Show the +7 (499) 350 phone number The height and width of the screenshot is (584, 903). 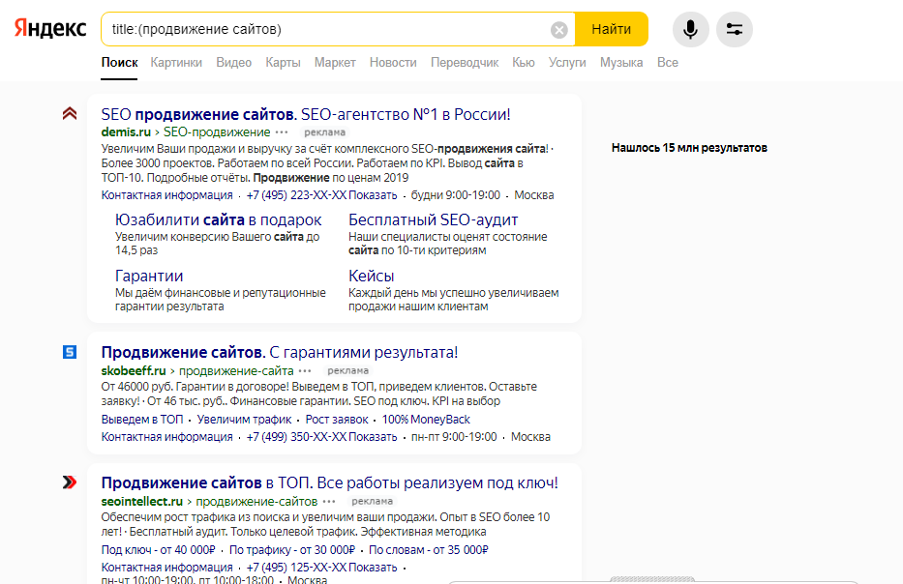[321, 437]
